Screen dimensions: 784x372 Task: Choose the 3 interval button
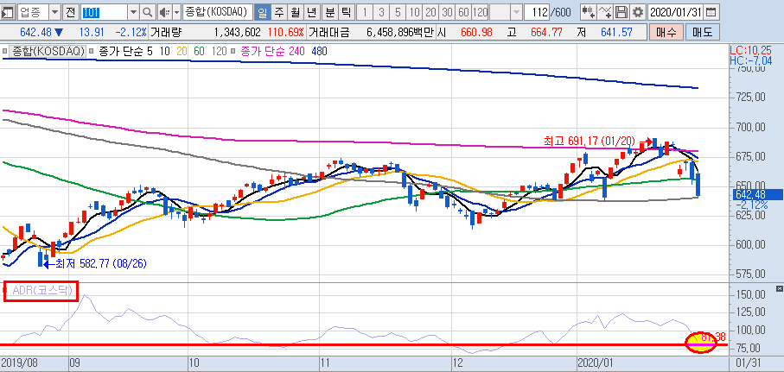[x=381, y=11]
